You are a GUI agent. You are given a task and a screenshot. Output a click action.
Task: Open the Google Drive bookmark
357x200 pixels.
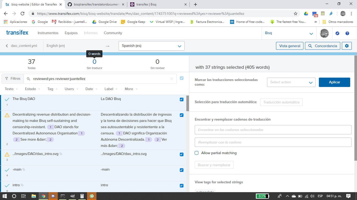tap(105, 22)
